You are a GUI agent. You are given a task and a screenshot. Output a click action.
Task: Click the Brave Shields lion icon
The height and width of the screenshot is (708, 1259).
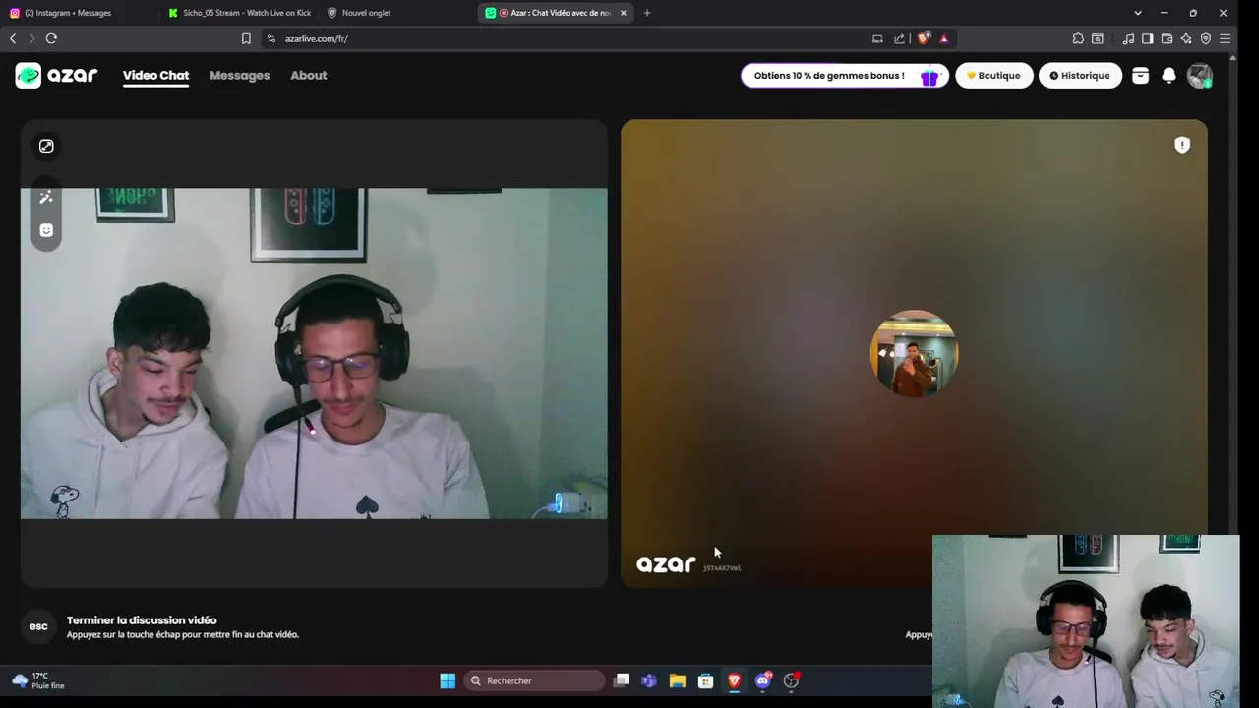[x=923, y=38]
